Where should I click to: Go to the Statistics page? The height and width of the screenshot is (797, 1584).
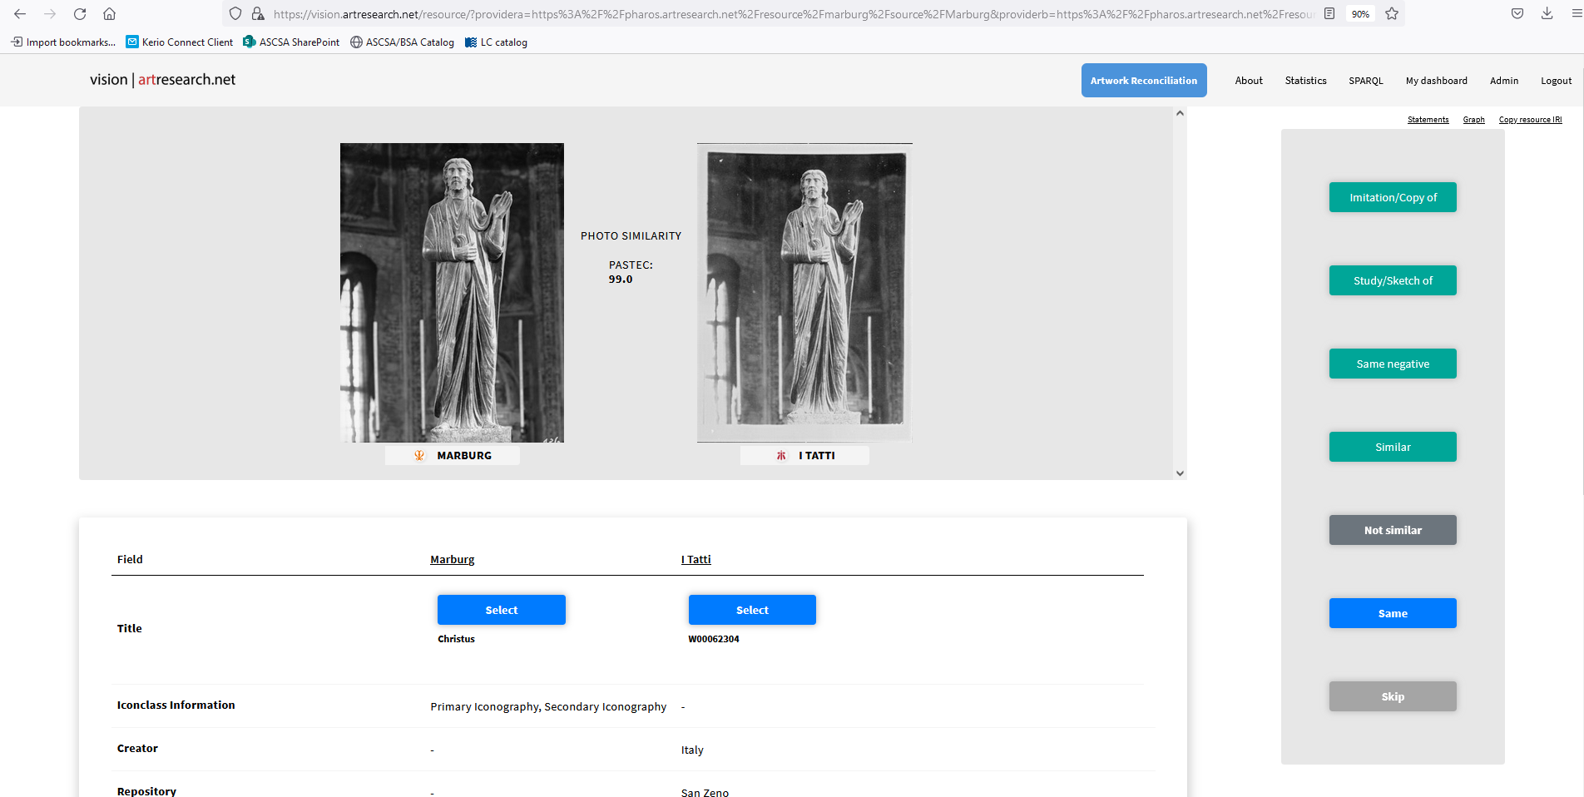point(1305,81)
